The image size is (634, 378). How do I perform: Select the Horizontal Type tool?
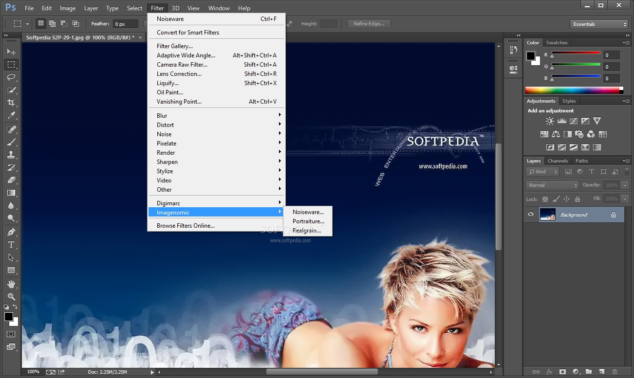pos(11,245)
